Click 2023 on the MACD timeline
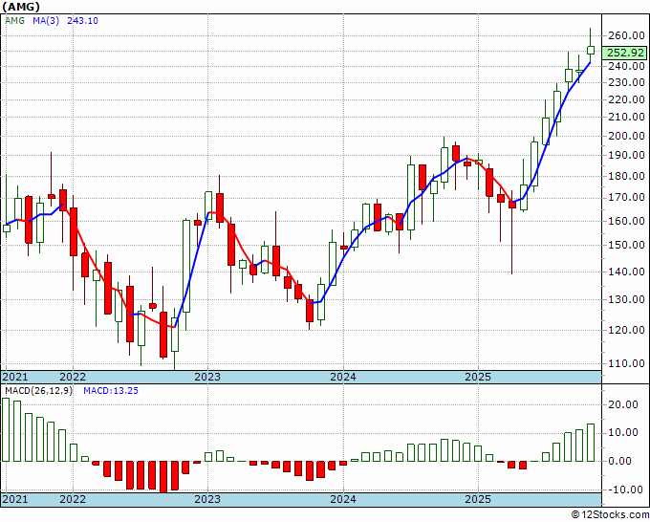 click(x=207, y=499)
